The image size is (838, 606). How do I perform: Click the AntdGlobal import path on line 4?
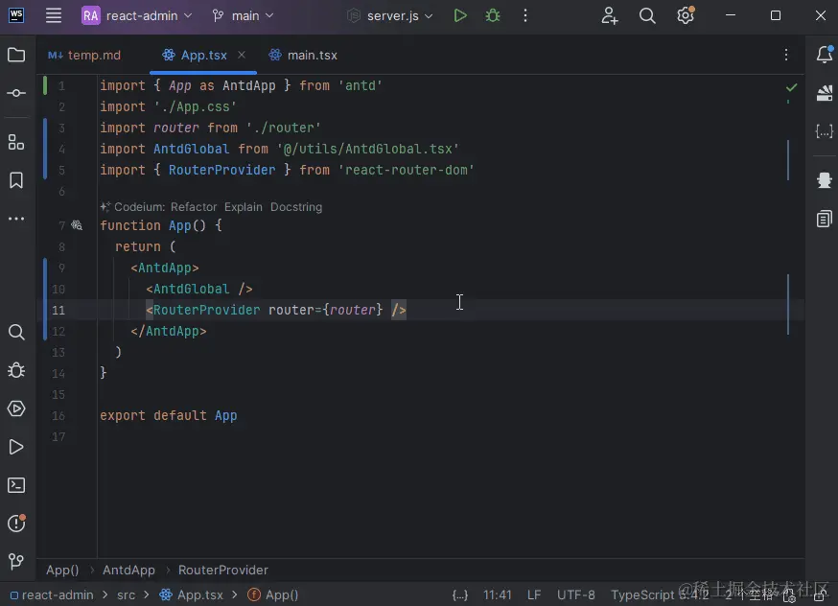[x=367, y=149]
